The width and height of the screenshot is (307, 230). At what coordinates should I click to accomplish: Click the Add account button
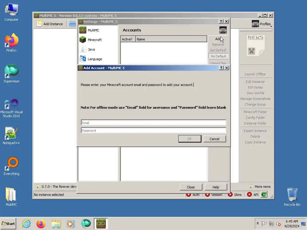218,39
